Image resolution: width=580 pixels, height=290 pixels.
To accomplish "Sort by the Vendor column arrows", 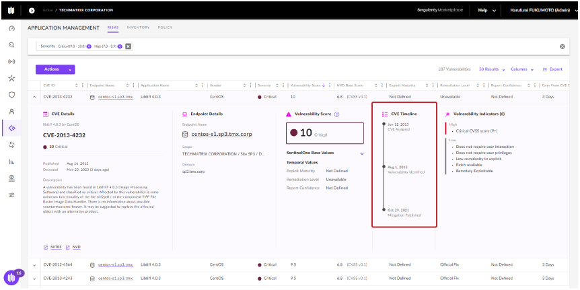I will (245, 85).
